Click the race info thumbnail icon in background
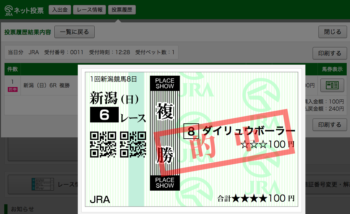Image resolution: width=350 pixels, height=214 pixels. click(43, 184)
